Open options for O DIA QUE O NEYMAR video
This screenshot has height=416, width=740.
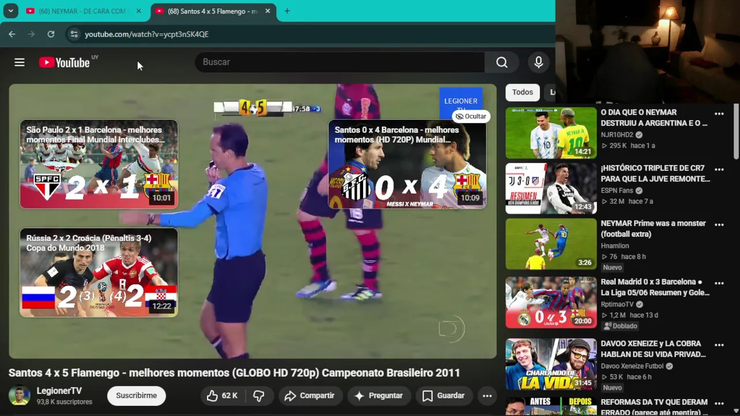tap(719, 114)
